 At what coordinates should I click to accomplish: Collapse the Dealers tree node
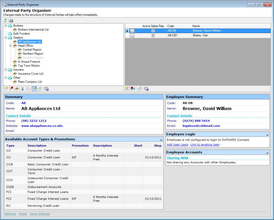[x=5, y=38]
